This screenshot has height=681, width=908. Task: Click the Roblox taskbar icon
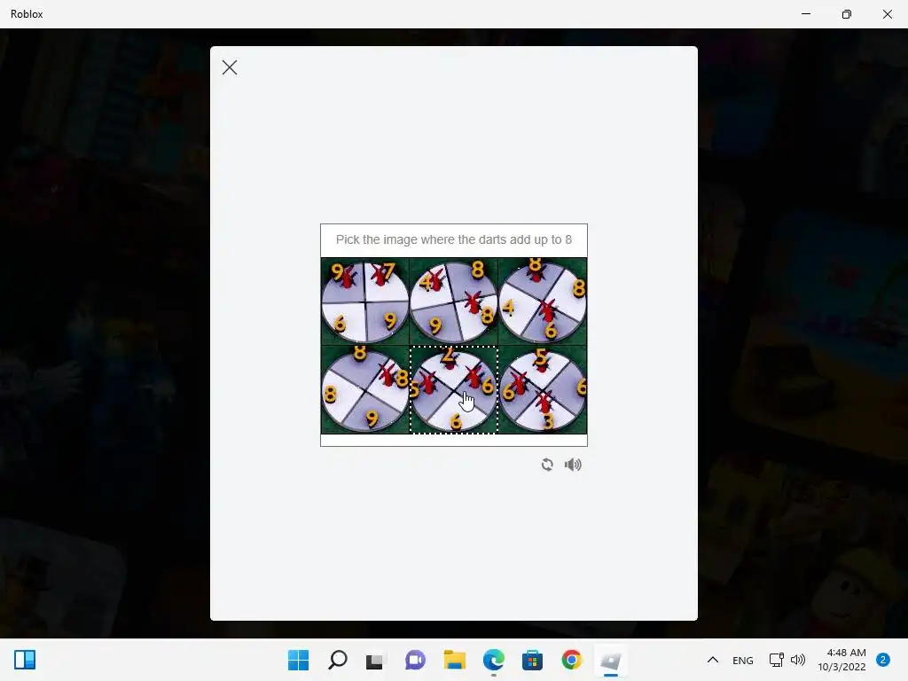coord(610,660)
